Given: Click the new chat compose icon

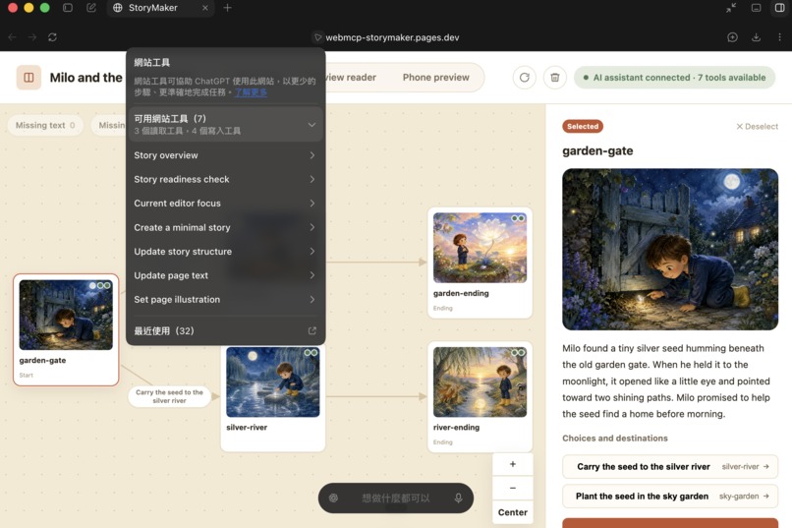Looking at the screenshot, I should (x=91, y=8).
